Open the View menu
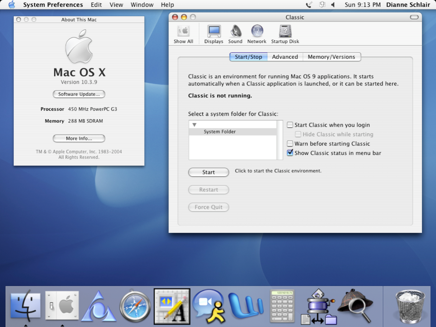The height and width of the screenshot is (327, 436). [x=116, y=5]
